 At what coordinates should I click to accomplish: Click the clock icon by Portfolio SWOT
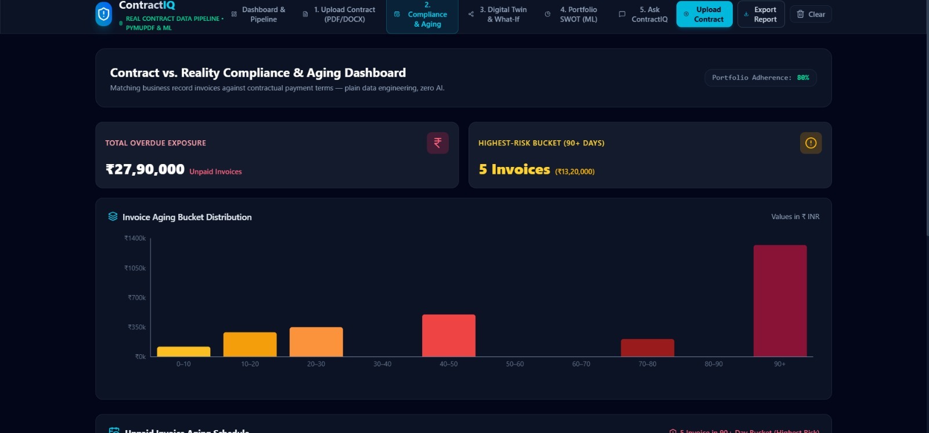point(548,14)
